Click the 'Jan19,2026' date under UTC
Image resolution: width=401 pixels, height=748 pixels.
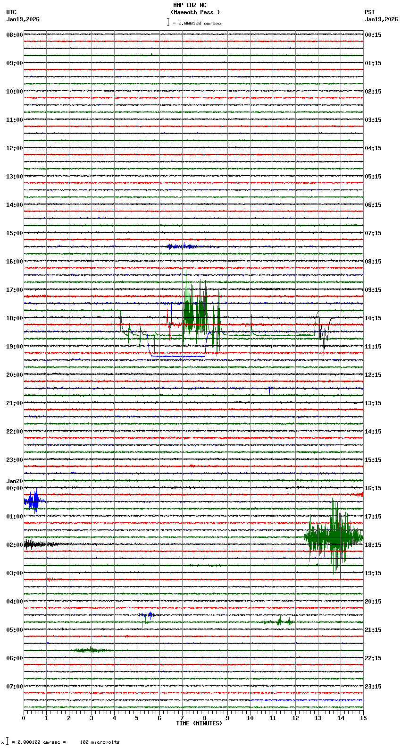(x=23, y=19)
